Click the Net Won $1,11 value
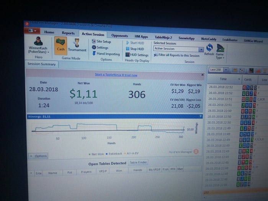 pos(83,94)
